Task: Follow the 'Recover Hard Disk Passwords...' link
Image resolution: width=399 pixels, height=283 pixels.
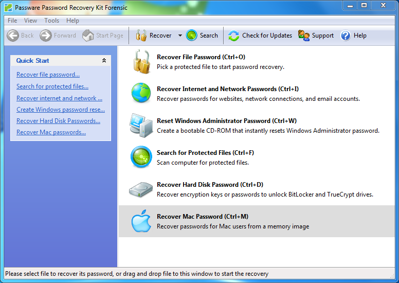Action: (x=58, y=121)
